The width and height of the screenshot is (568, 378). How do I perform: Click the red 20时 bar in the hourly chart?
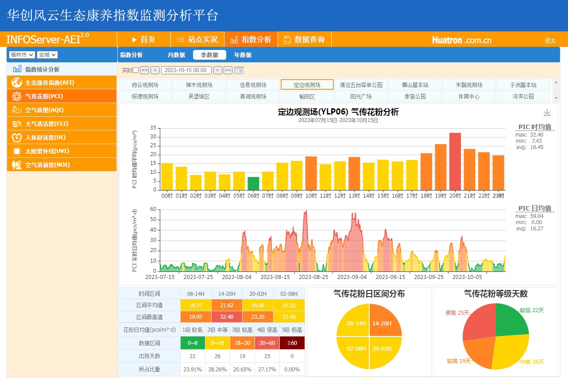[x=455, y=161]
